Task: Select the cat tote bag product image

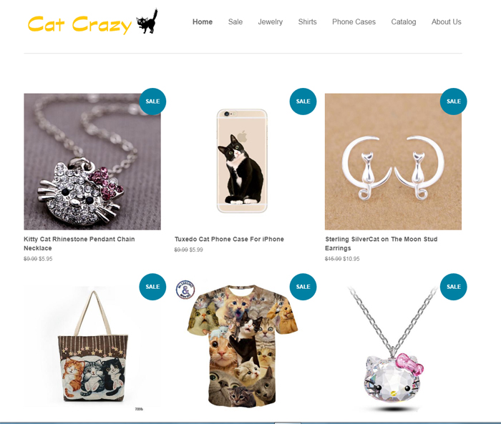Action: point(92,347)
